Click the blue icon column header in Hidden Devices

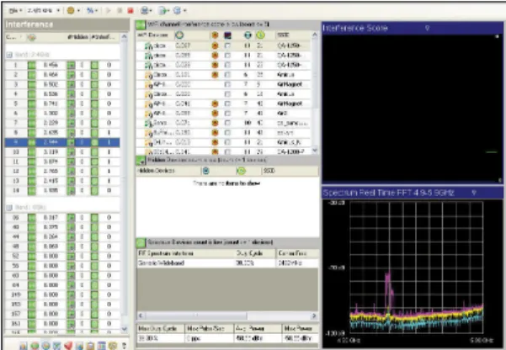pos(206,171)
